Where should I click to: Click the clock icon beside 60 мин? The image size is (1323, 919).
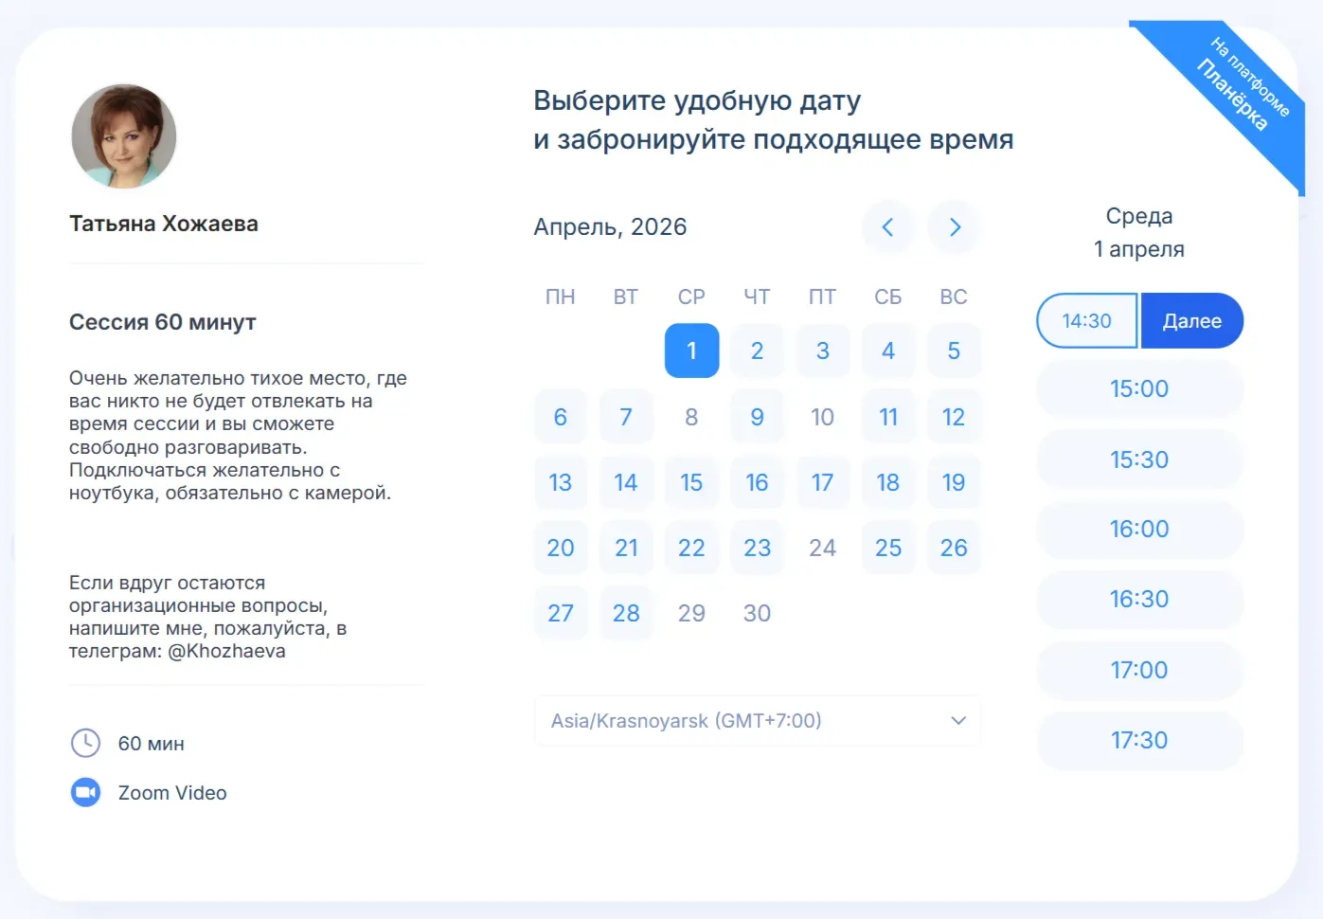tap(85, 743)
